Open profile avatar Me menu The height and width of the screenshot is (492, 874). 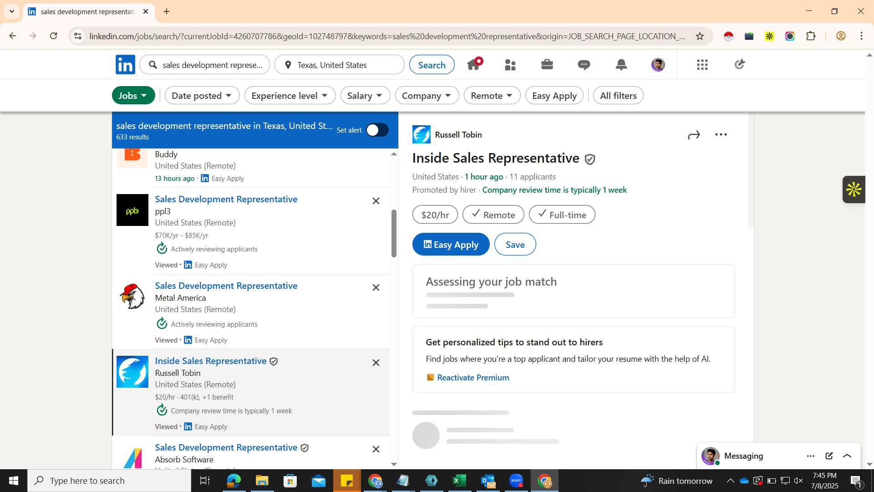coord(658,65)
